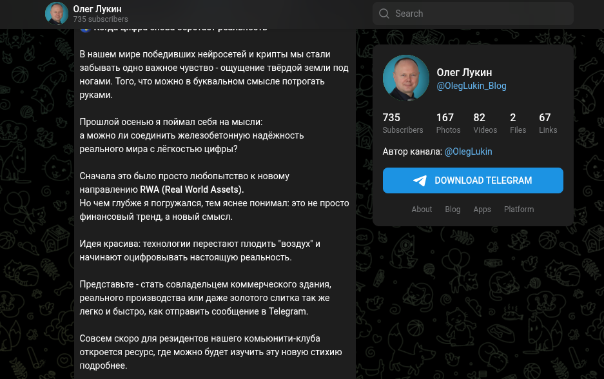The width and height of the screenshot is (604, 379).
Task: Open the About footer link
Action: 422,209
